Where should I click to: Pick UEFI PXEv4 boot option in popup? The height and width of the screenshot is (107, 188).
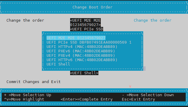pyautogui.click(x=81, y=56)
